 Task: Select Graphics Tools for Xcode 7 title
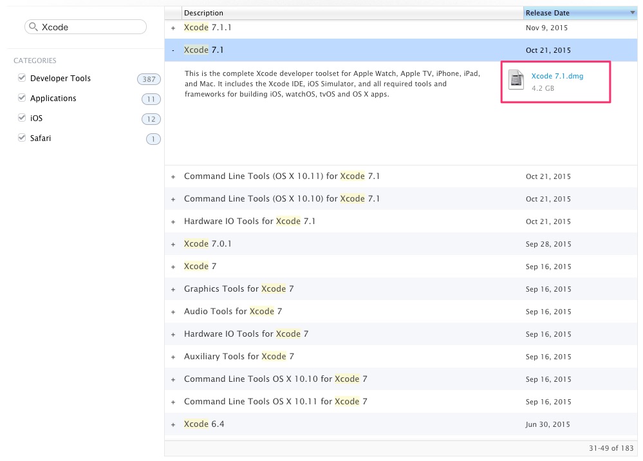coord(239,288)
